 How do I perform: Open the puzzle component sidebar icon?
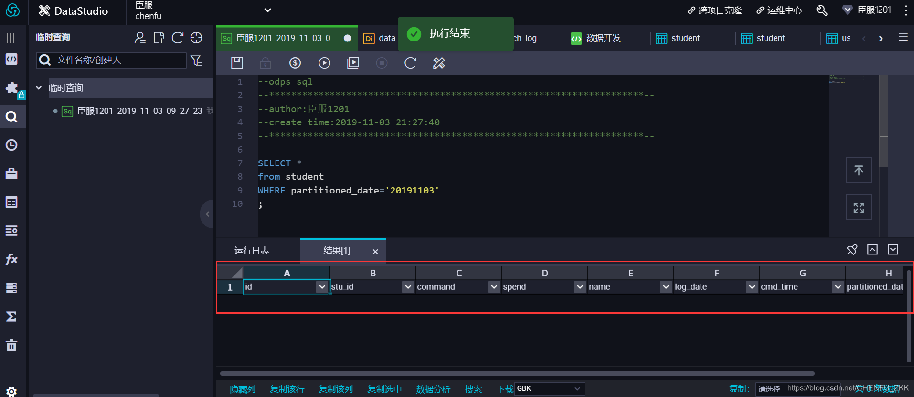click(11, 88)
